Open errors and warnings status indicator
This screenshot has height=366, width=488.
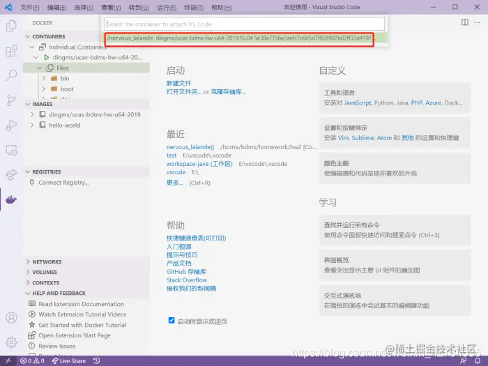(32, 360)
